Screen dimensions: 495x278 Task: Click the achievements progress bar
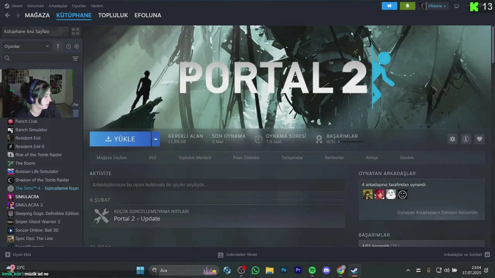click(350, 142)
